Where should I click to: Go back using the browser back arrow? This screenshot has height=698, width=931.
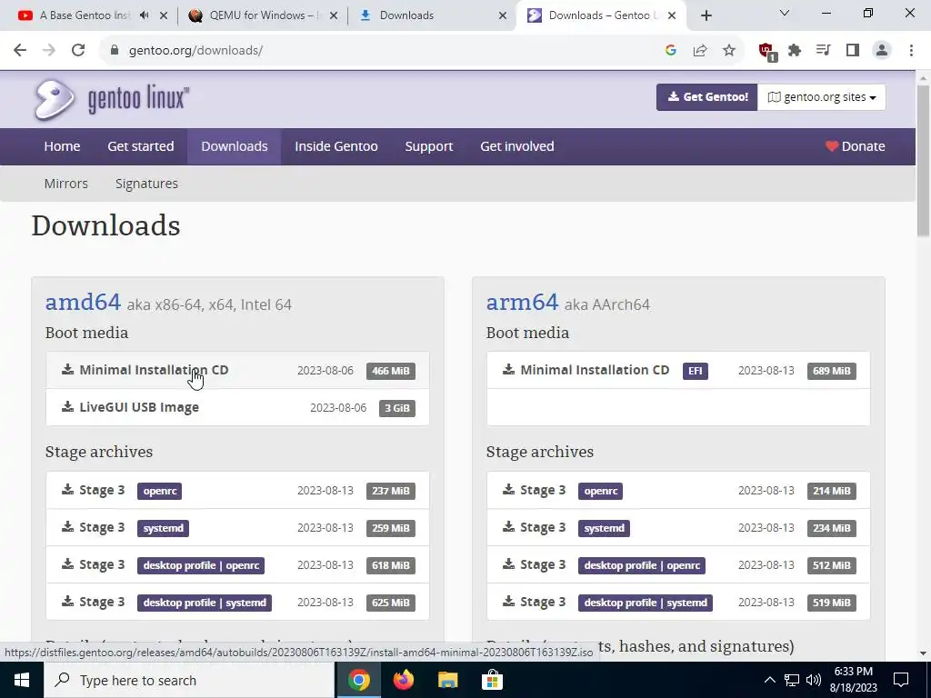tap(20, 51)
